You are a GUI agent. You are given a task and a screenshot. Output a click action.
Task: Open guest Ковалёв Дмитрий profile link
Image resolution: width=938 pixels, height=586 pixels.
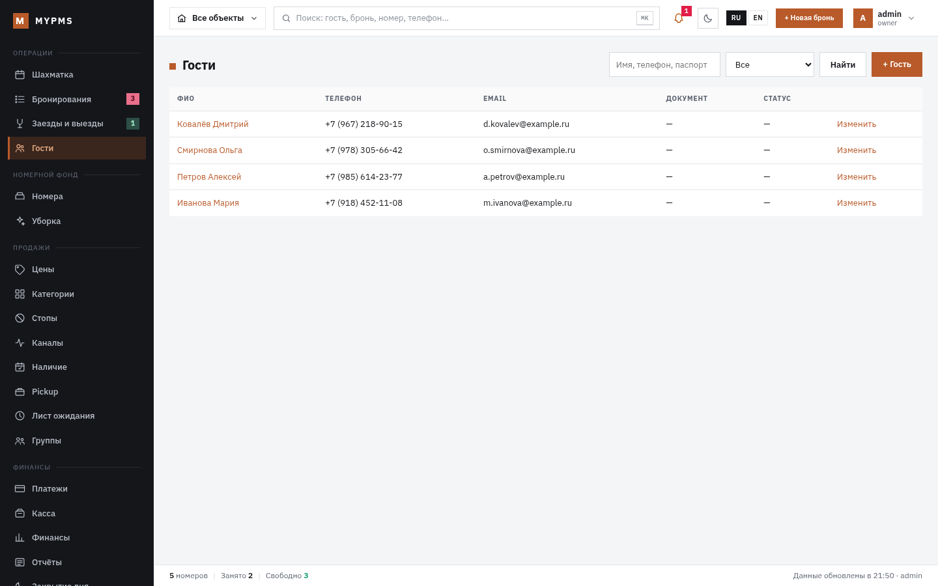pyautogui.click(x=212, y=124)
